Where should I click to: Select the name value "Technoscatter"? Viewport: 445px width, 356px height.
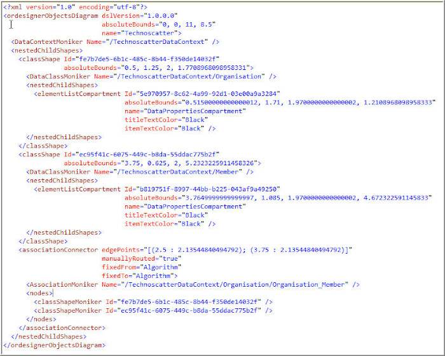pos(149,33)
